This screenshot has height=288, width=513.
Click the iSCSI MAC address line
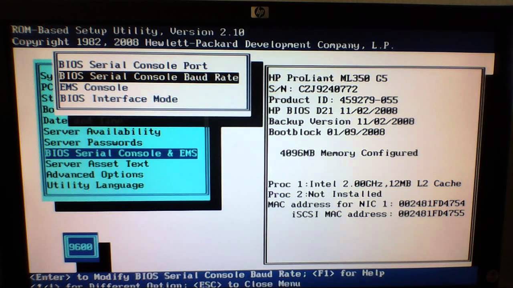(378, 214)
